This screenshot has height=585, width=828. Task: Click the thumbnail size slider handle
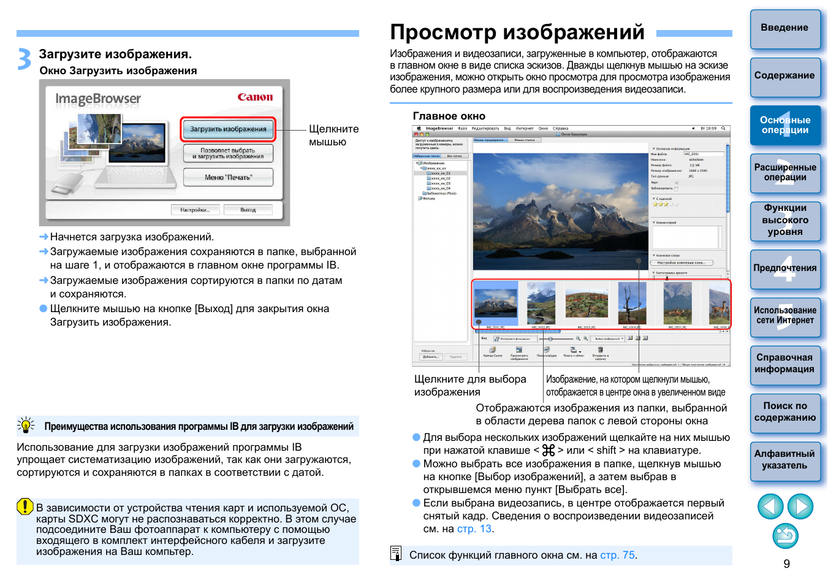(550, 339)
